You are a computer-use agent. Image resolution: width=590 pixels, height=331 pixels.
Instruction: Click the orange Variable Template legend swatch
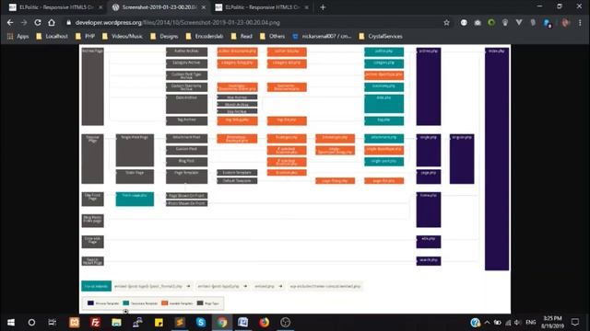pyautogui.click(x=164, y=302)
